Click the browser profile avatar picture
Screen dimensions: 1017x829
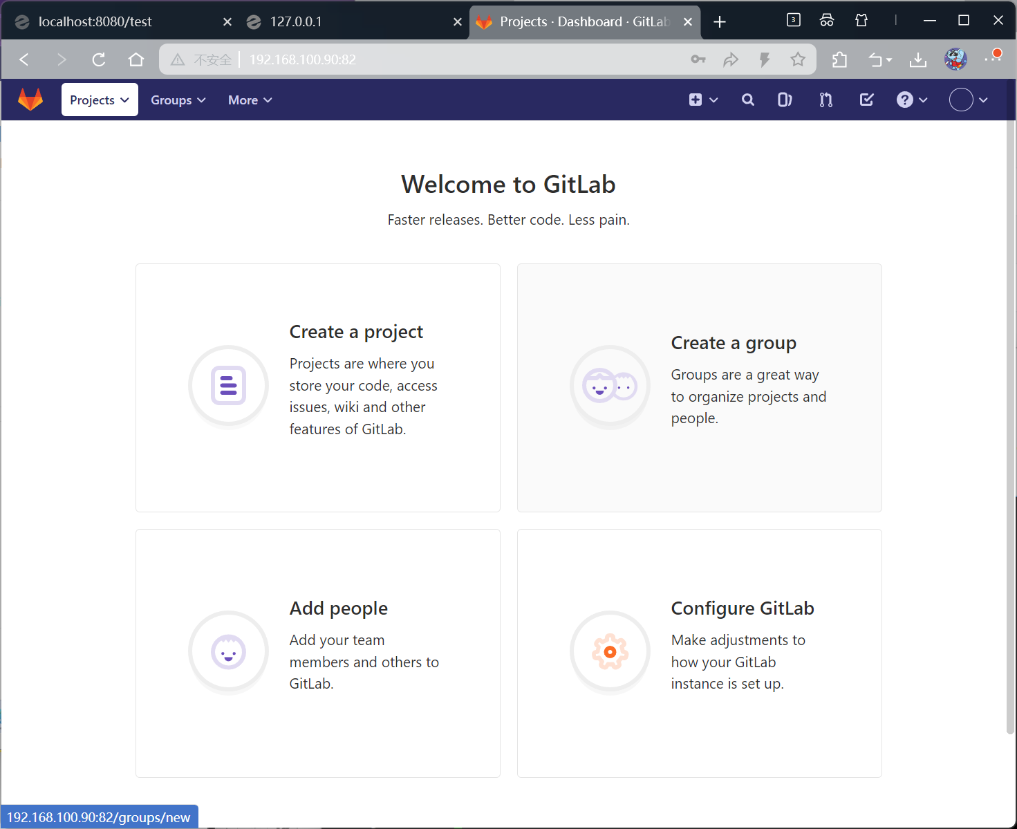click(x=955, y=59)
